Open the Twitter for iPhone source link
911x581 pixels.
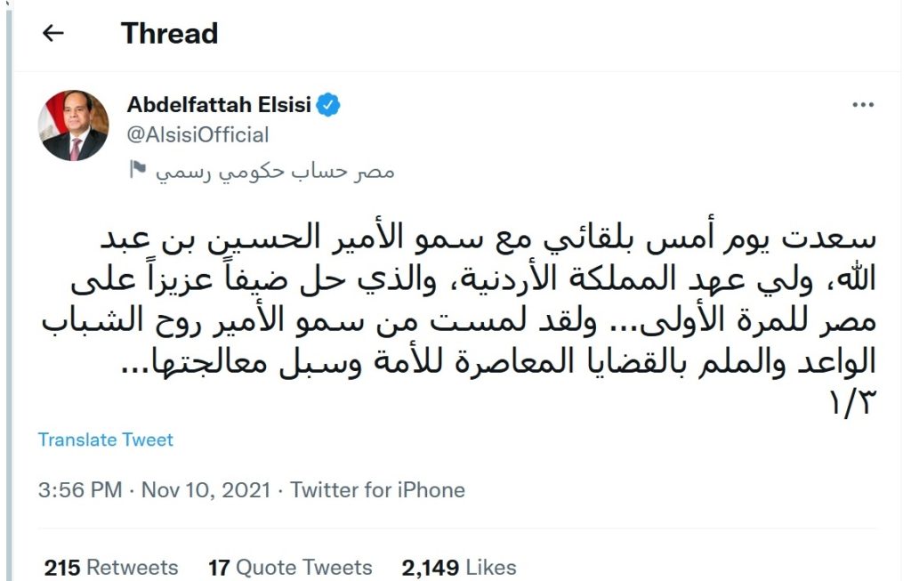[377, 489]
